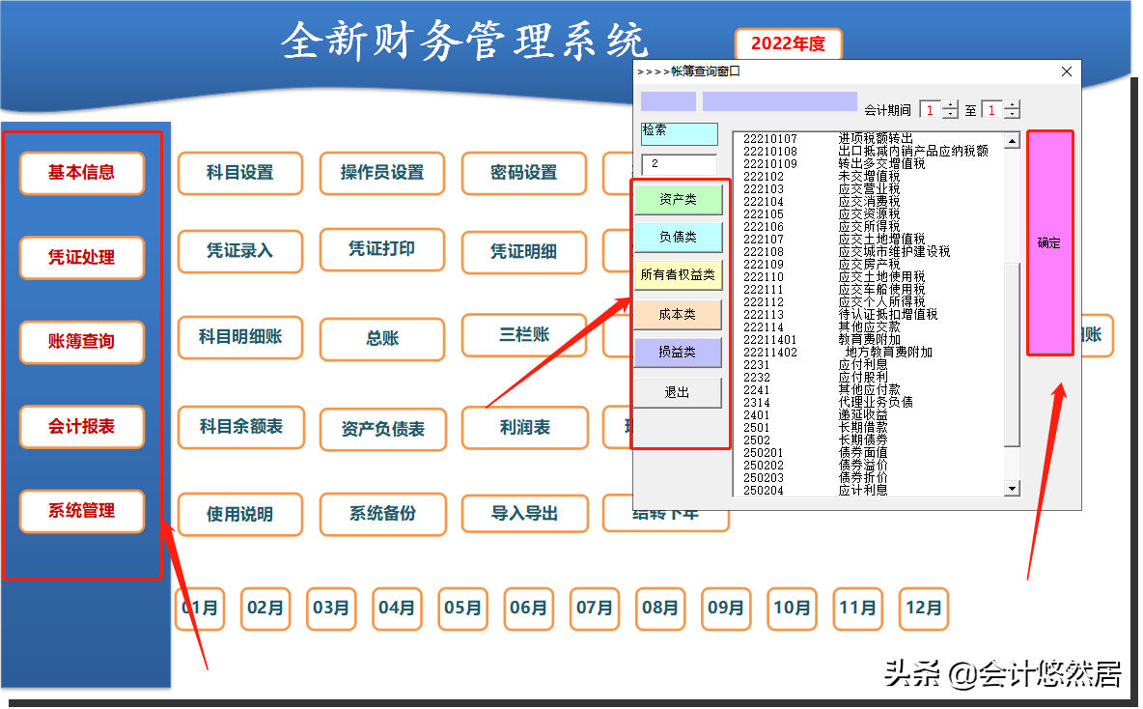Decrement the ending 会计期间 period value
Viewport: 1143px width, 709px height.
(1012, 115)
